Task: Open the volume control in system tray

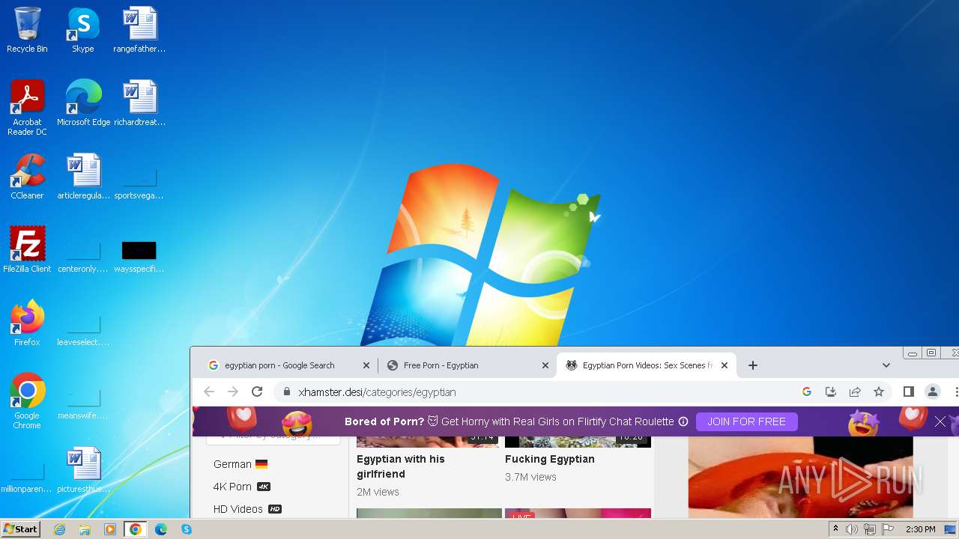Action: tap(852, 529)
